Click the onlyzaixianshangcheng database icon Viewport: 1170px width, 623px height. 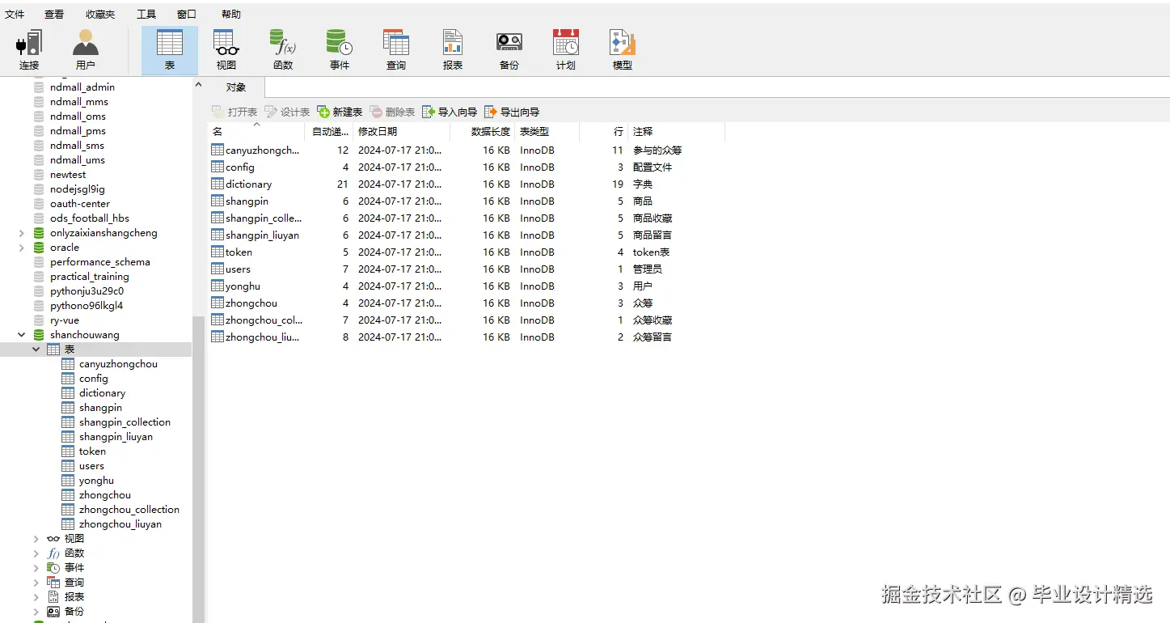coord(39,233)
